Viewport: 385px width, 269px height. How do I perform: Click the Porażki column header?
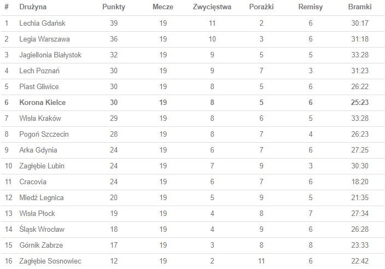[261, 7]
